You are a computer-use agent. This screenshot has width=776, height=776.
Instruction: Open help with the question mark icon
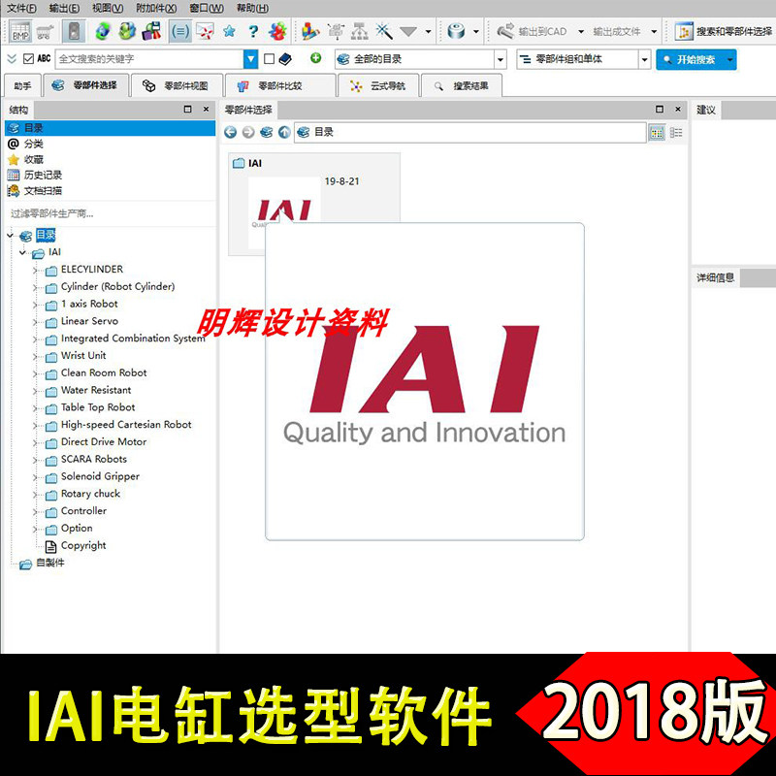(x=253, y=32)
